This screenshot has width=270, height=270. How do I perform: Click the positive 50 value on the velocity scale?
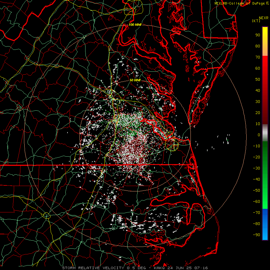point(258,79)
